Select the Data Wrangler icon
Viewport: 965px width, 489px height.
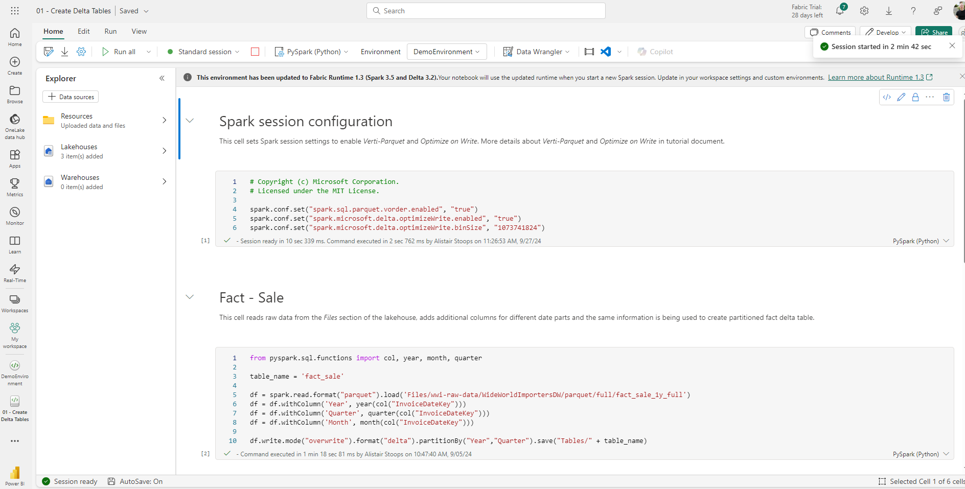click(x=508, y=52)
